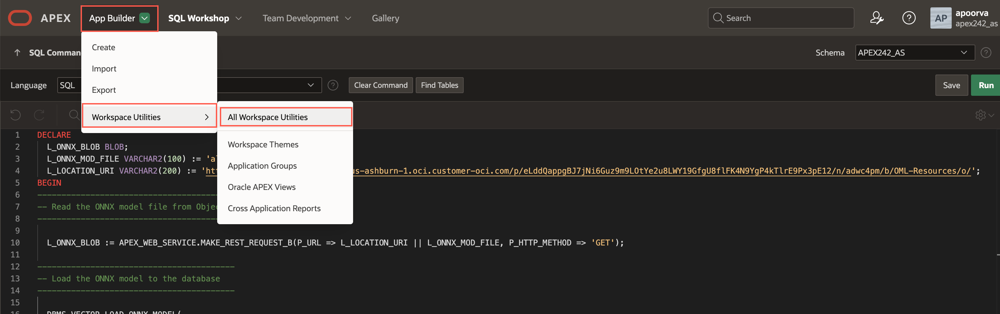Viewport: 1000px width, 314px height.
Task: Click the DECLARE keyword on line 1
Action: coord(54,135)
